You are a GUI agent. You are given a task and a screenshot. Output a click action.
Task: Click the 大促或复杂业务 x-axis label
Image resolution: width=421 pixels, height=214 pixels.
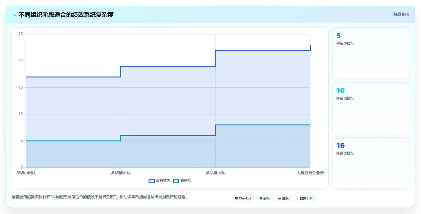point(310,173)
